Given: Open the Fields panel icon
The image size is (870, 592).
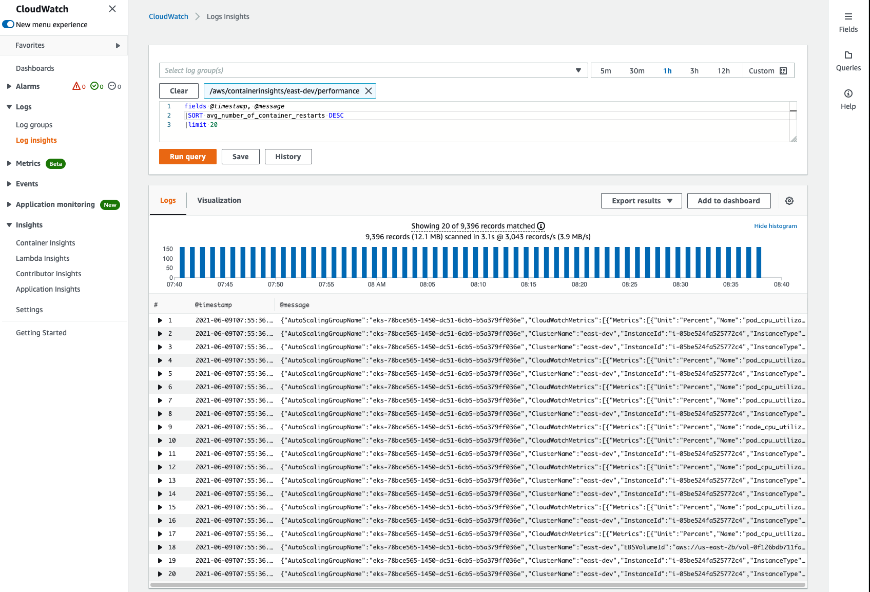Looking at the screenshot, I should tap(848, 16).
